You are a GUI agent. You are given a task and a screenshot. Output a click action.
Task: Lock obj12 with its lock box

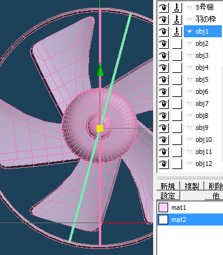tap(177, 164)
